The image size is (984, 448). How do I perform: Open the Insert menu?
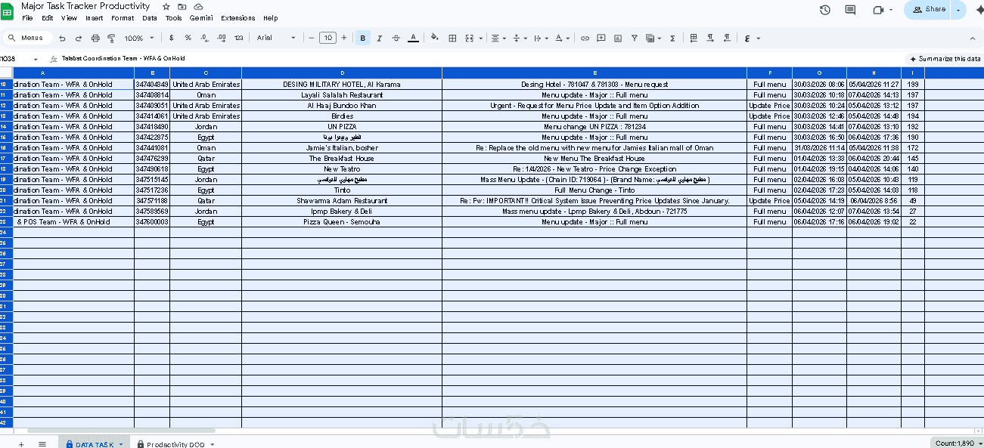pos(95,18)
